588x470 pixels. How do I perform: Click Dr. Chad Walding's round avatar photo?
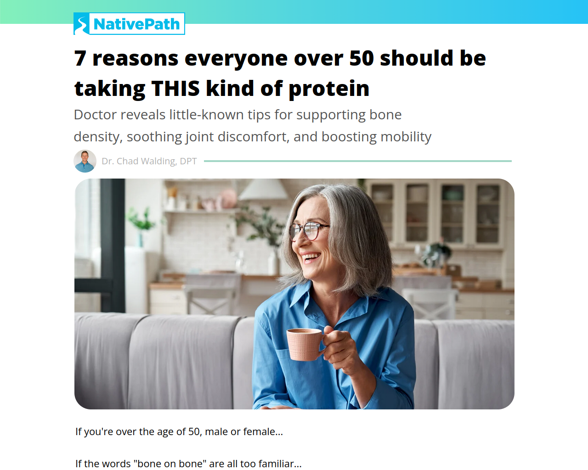pos(85,161)
